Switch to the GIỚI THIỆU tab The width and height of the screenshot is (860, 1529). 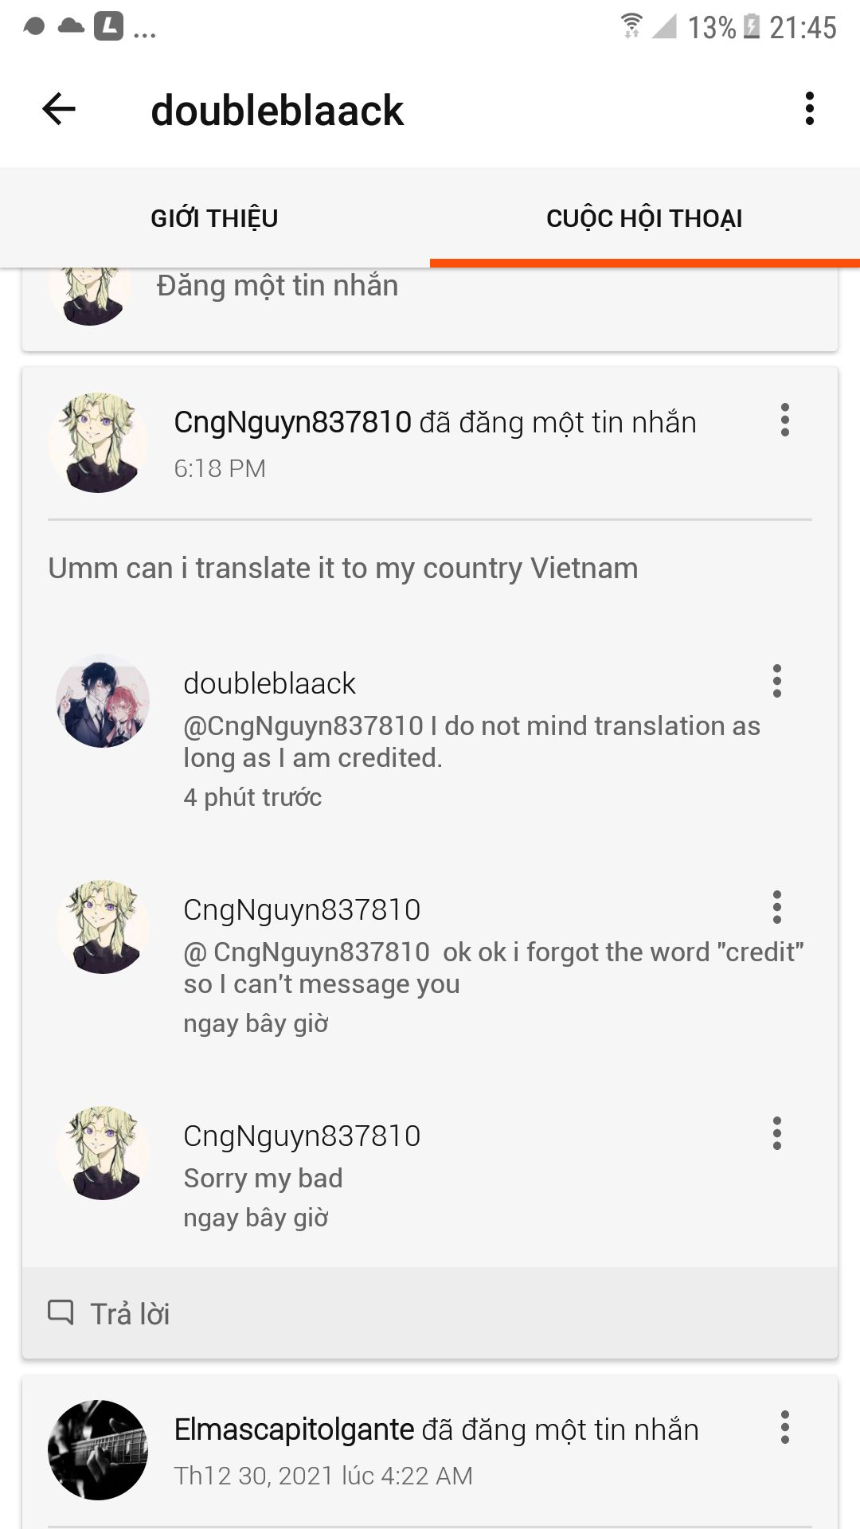click(x=215, y=218)
